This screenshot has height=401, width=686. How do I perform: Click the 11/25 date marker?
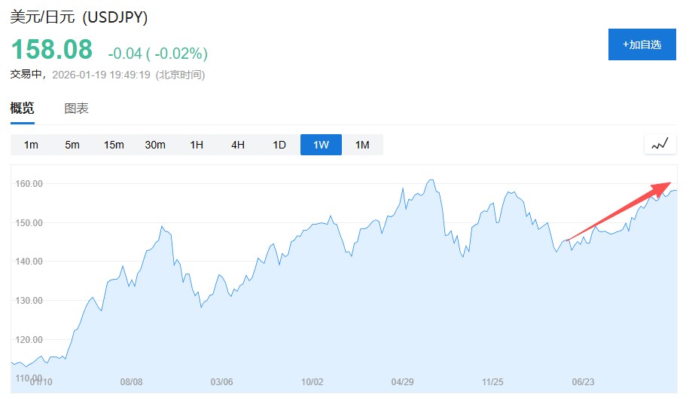492,382
